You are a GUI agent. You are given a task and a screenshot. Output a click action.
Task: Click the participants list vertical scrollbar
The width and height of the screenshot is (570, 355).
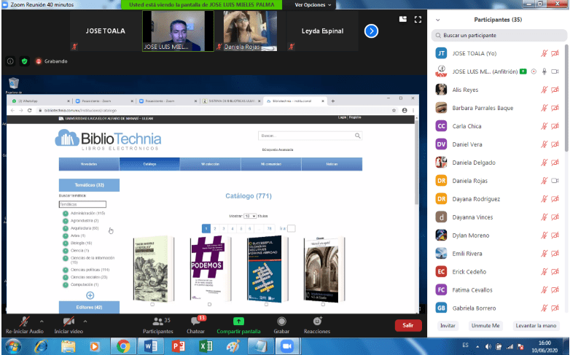coord(566,98)
